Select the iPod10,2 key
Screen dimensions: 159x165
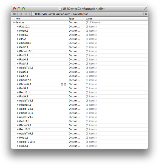point(24,130)
